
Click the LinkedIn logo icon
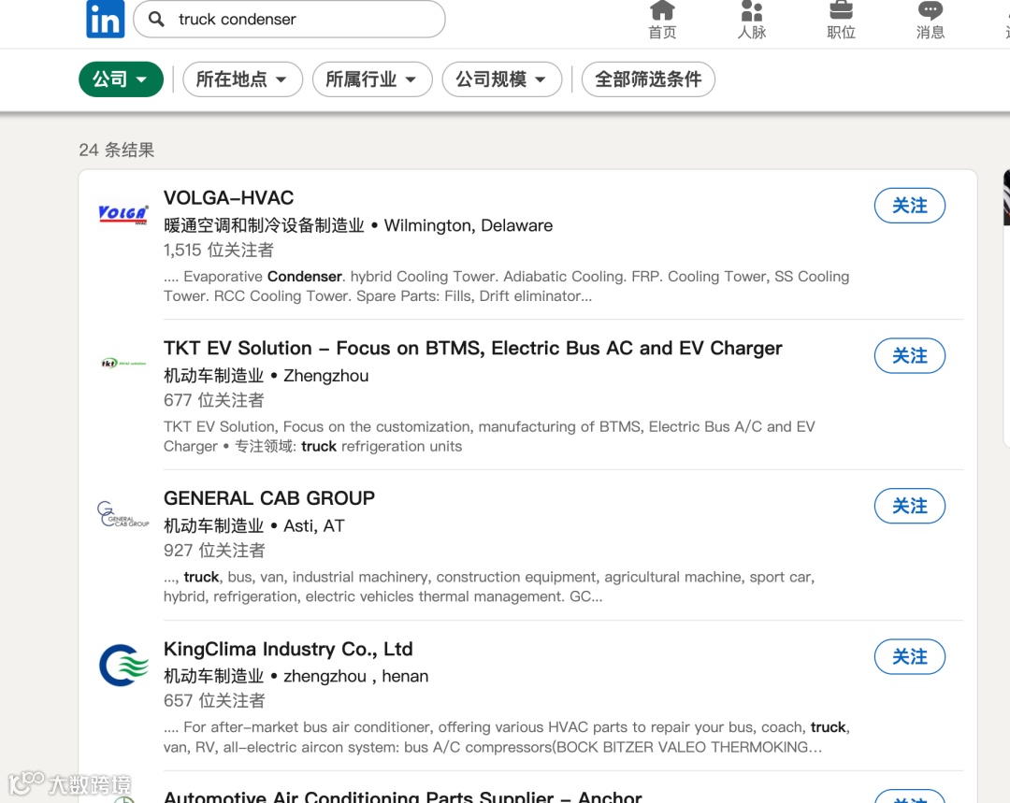(105, 19)
